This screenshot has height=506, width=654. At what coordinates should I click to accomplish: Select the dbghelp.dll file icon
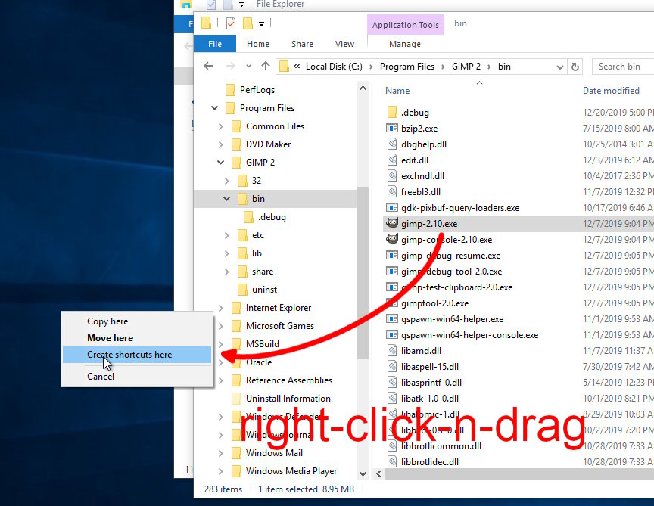point(392,144)
